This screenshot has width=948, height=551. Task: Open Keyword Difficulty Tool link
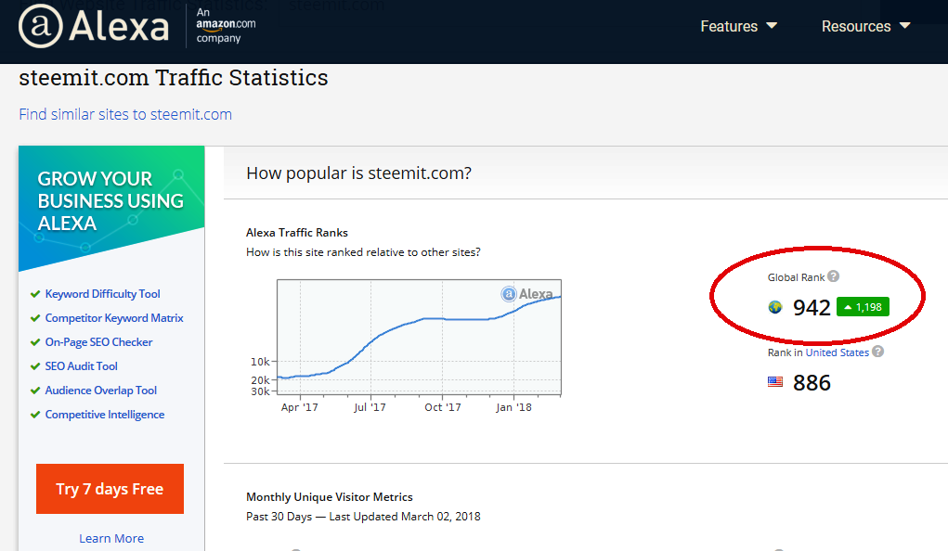coord(102,294)
